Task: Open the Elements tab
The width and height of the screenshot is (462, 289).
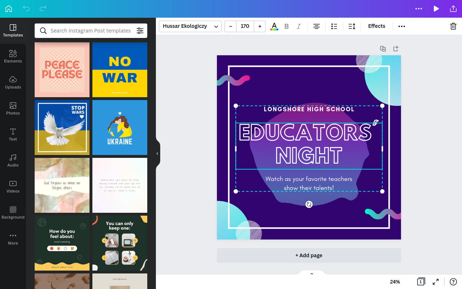Action: tap(13, 57)
